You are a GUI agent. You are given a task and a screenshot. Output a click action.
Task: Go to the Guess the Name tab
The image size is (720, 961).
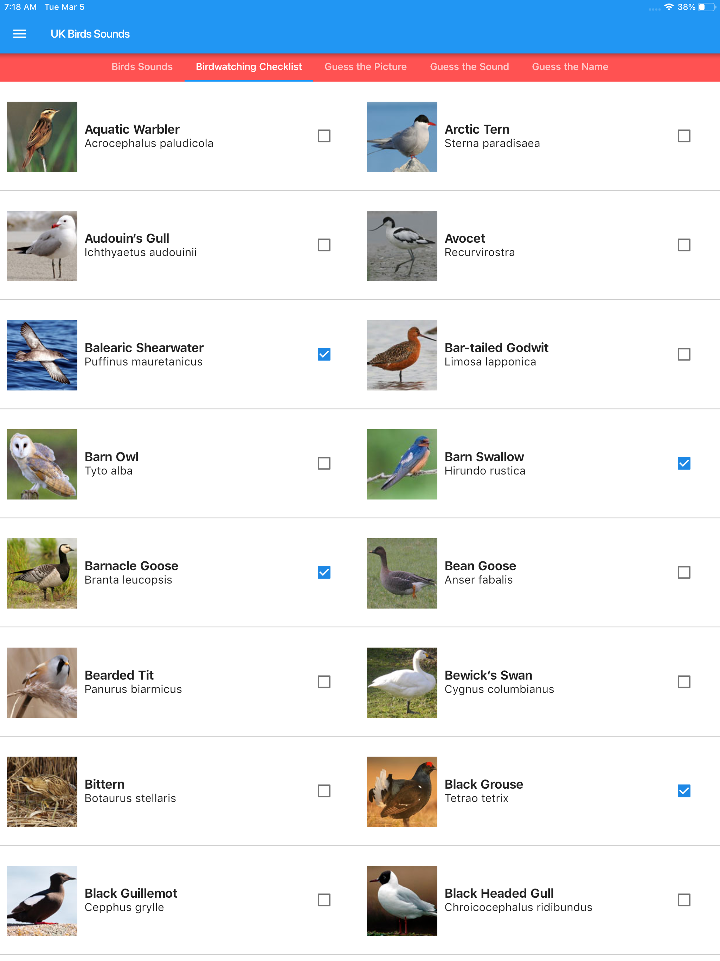pyautogui.click(x=570, y=67)
